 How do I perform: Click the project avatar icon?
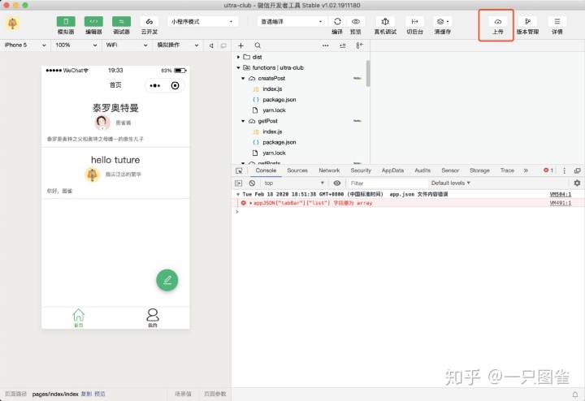[x=12, y=23]
